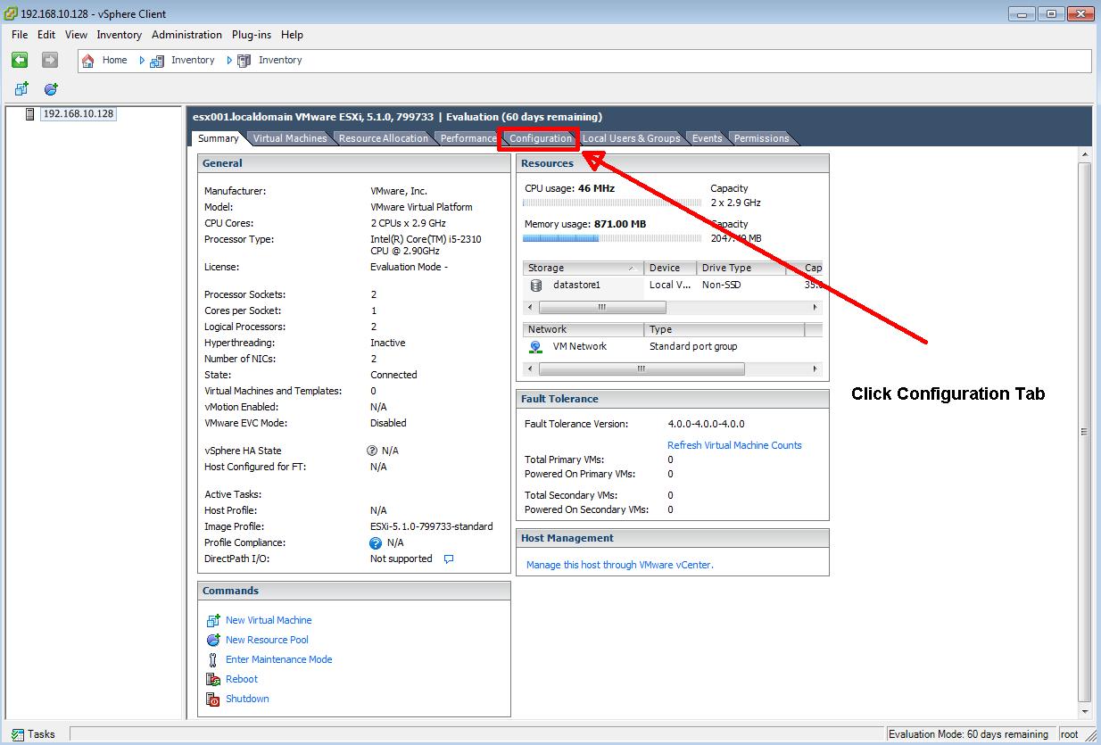1101x745 pixels.
Task: Click the Enter Maintenance Mode command
Action: click(x=278, y=659)
